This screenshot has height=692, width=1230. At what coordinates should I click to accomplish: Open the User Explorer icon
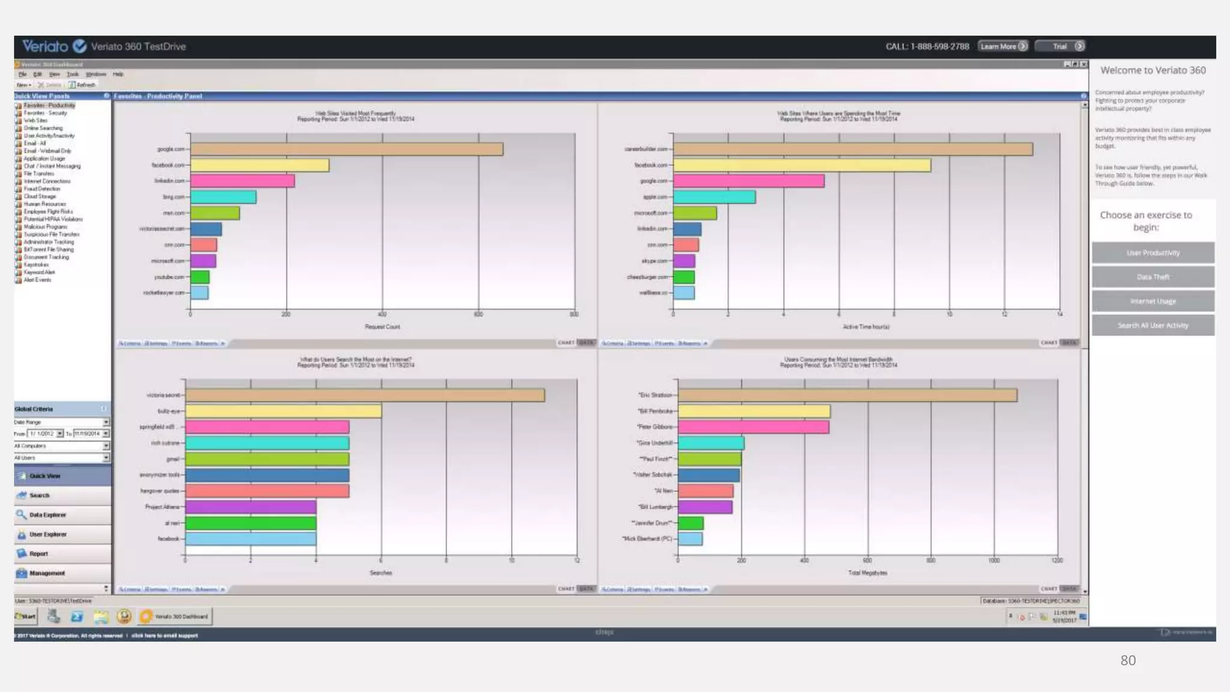tap(22, 534)
